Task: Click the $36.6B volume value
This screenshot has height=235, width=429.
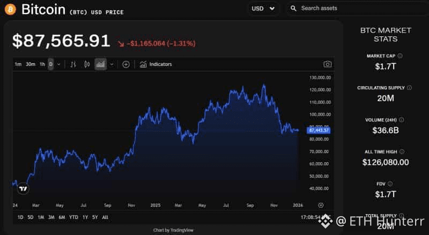Action: (386, 130)
